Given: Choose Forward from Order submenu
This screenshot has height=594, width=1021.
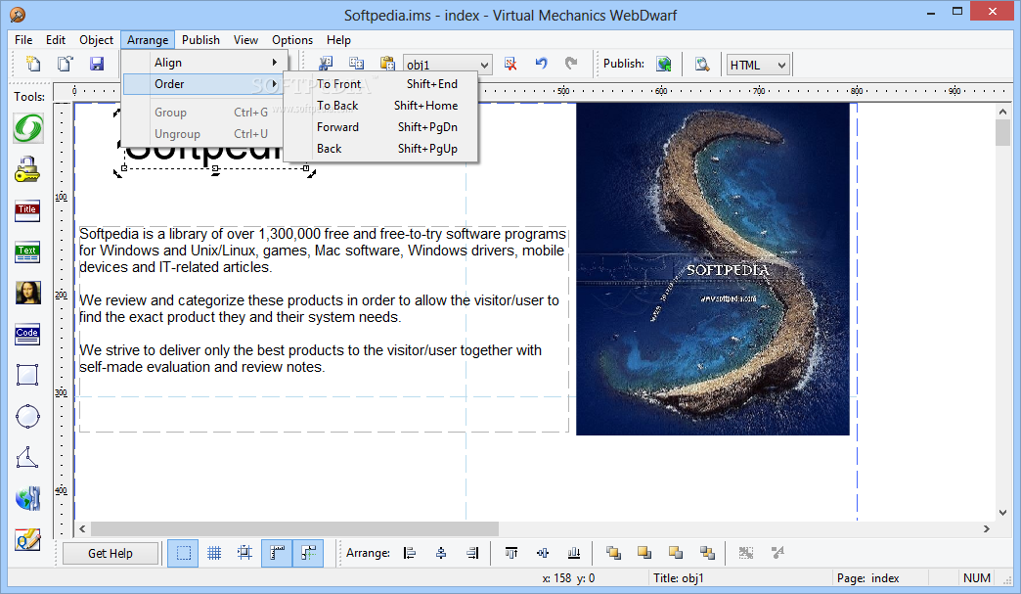Looking at the screenshot, I should click(381, 127).
